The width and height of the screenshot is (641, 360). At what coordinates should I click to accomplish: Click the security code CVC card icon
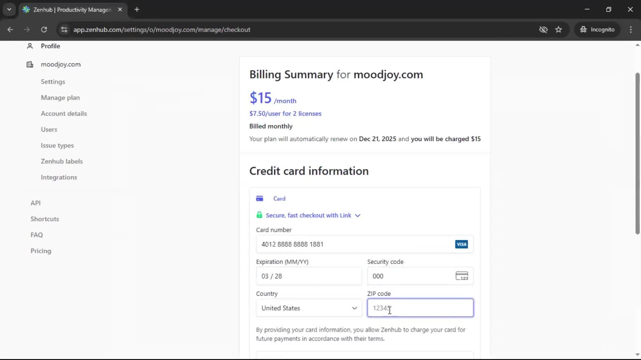(462, 276)
